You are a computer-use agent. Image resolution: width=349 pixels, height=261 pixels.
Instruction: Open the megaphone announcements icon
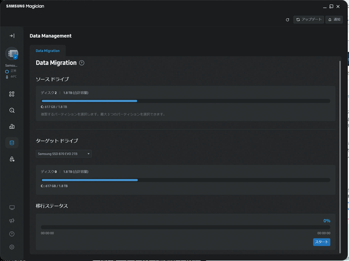pyautogui.click(x=12, y=220)
